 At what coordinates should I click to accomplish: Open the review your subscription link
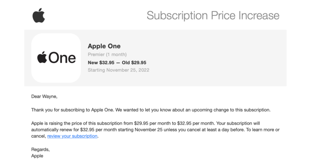tap(72, 136)
